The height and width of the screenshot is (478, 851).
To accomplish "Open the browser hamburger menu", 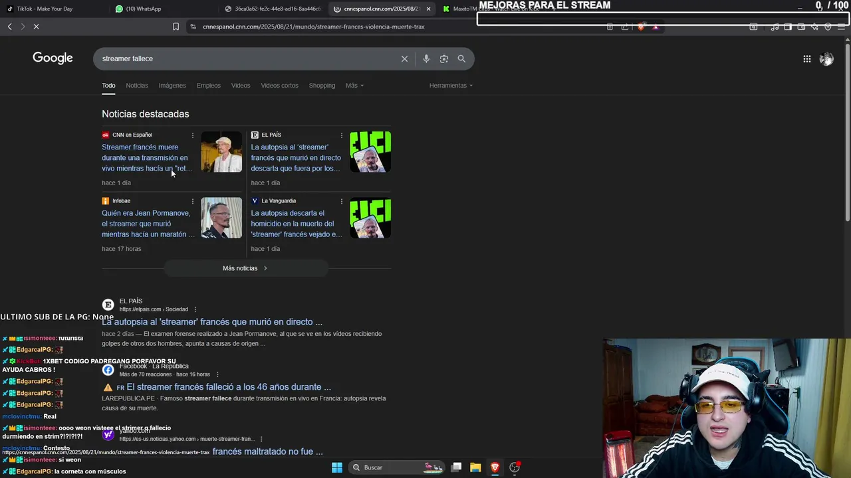I will [x=842, y=27].
